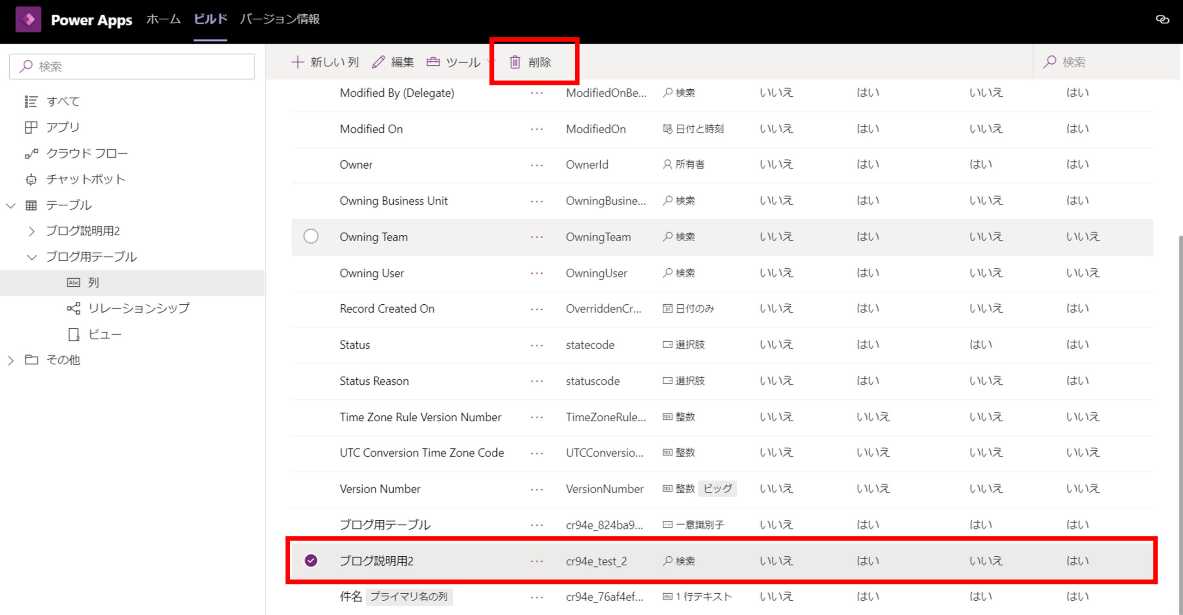Expand the その他 folder
1183x615 pixels.
click(11, 360)
